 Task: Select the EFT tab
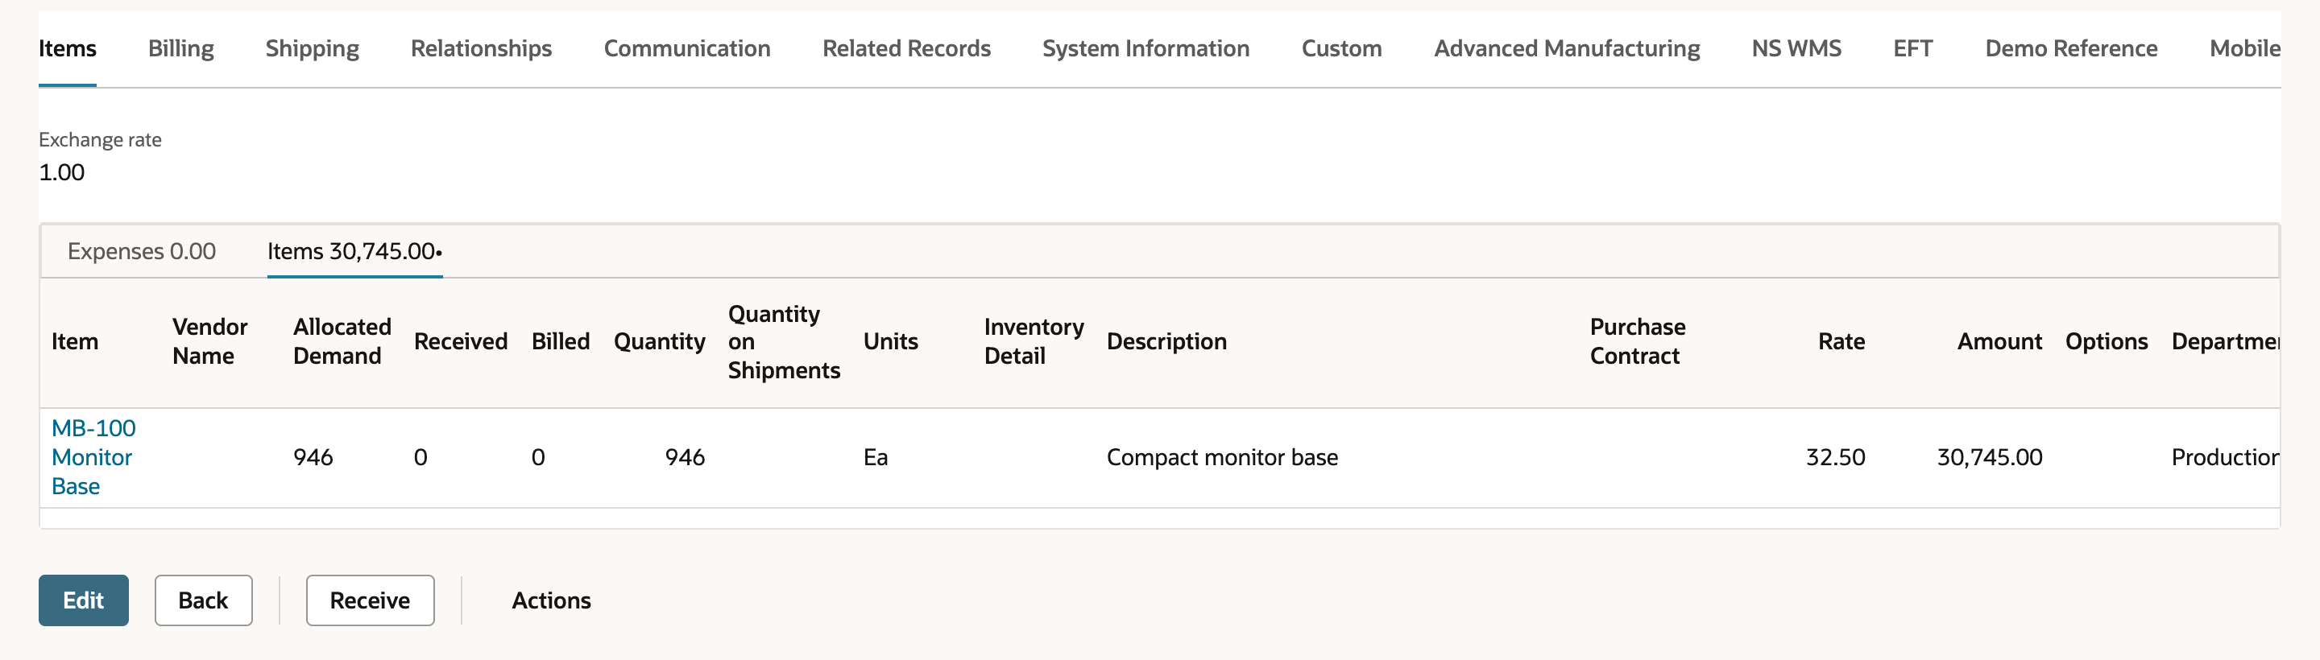click(x=1912, y=48)
